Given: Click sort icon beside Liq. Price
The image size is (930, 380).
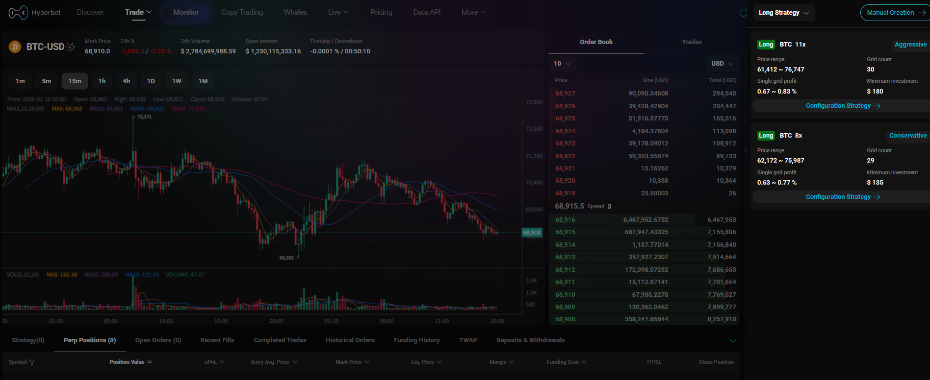Looking at the screenshot, I should 439,362.
